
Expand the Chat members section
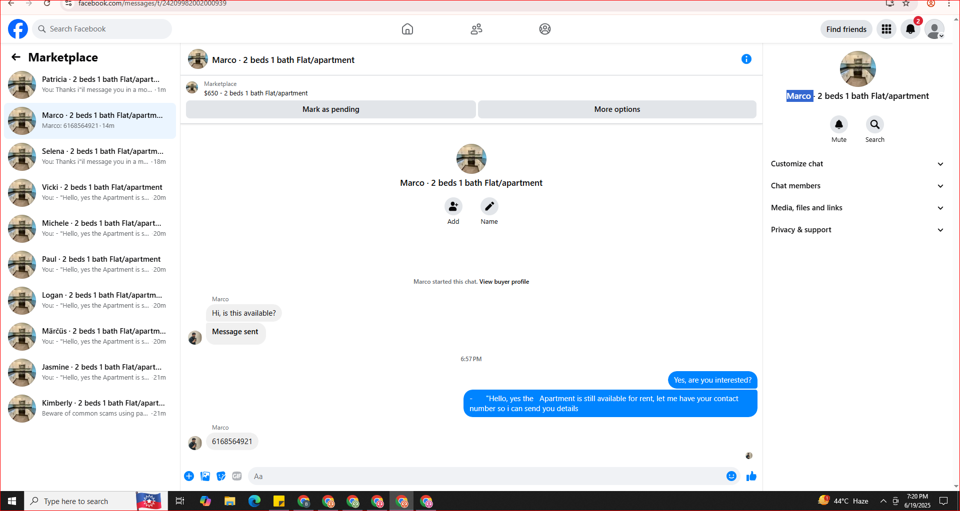pos(857,186)
